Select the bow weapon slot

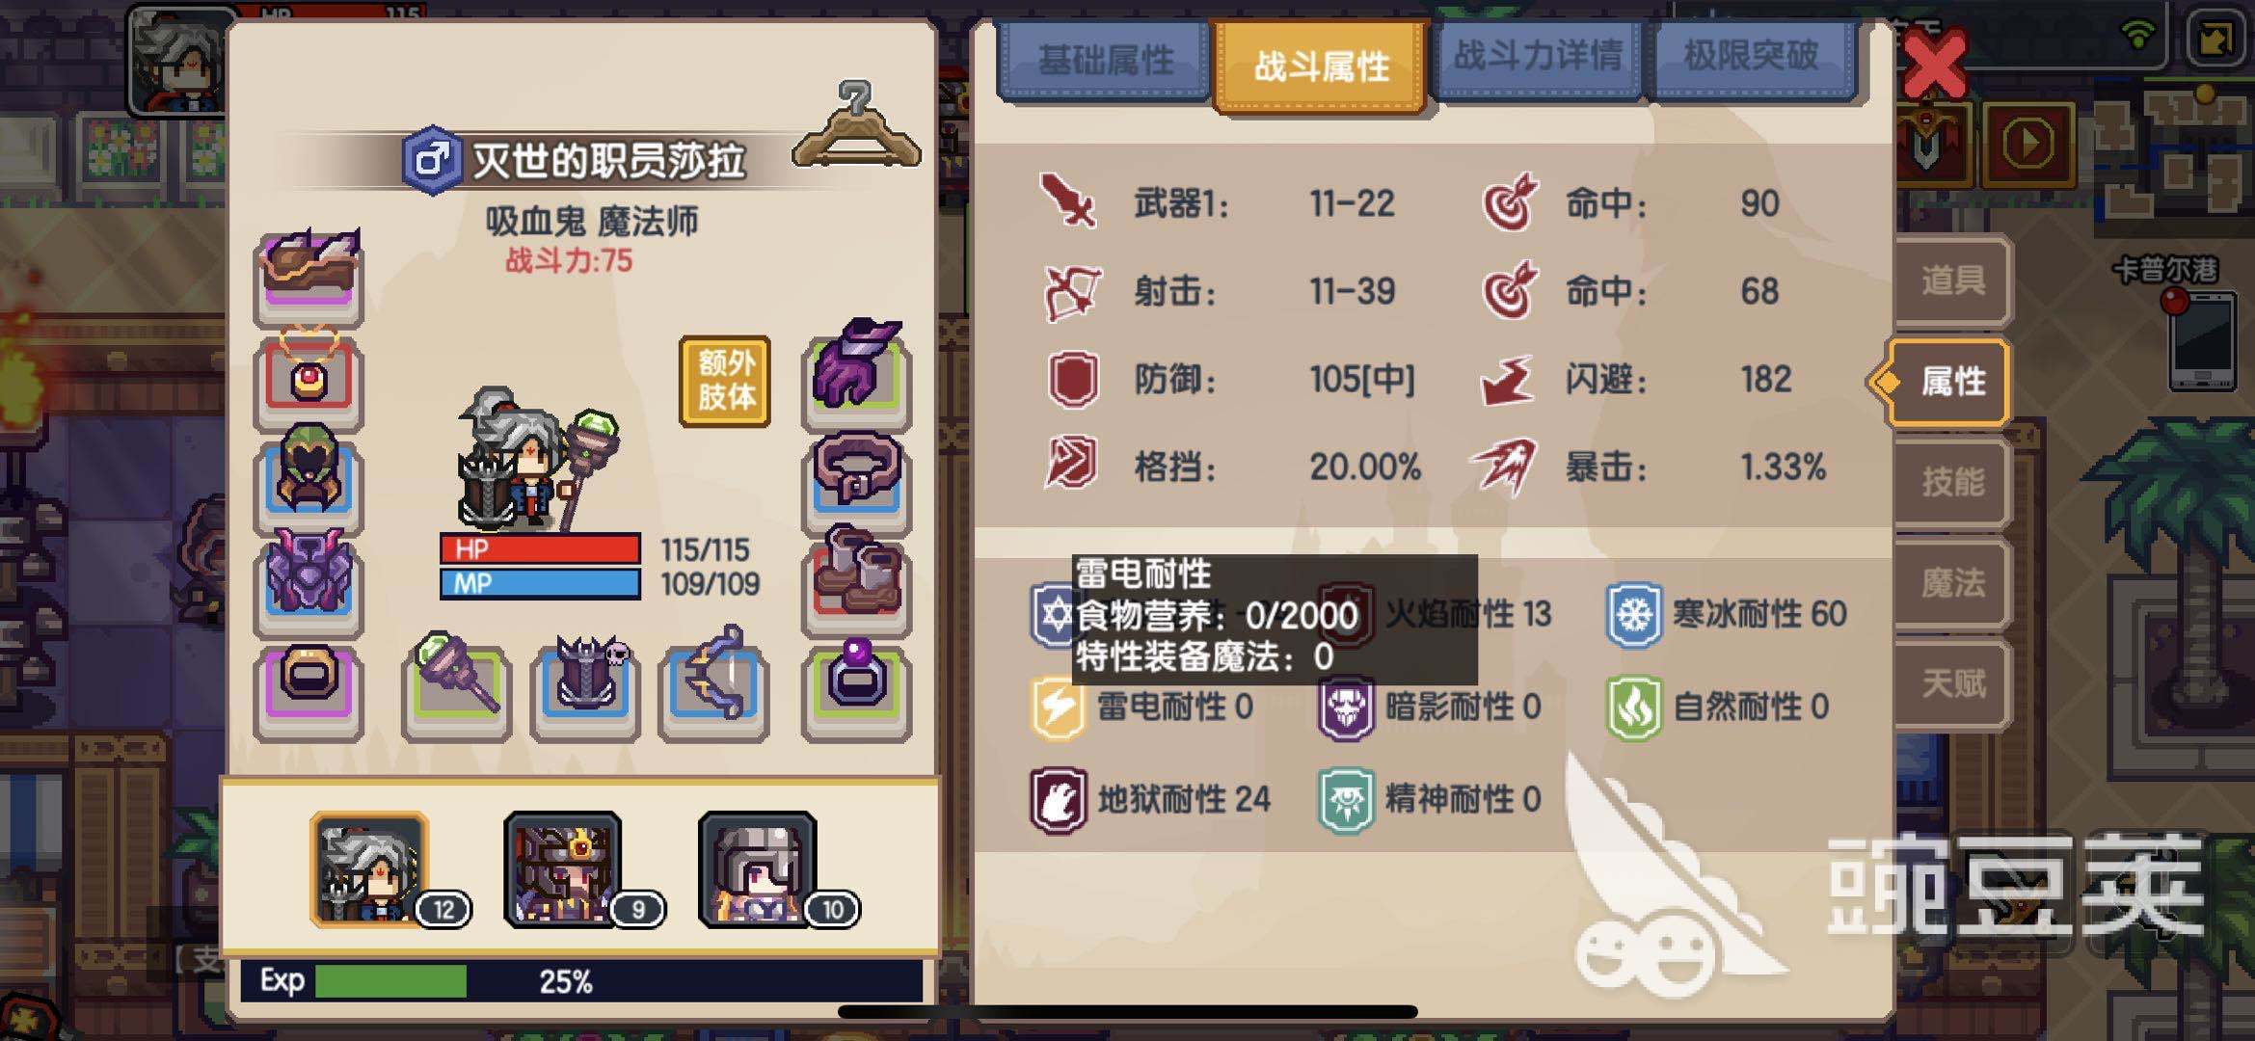pyautogui.click(x=714, y=684)
